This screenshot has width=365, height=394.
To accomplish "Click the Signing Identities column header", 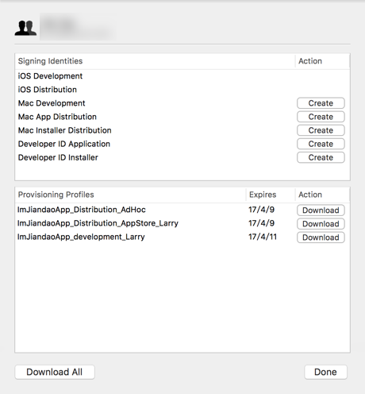I will pos(155,61).
